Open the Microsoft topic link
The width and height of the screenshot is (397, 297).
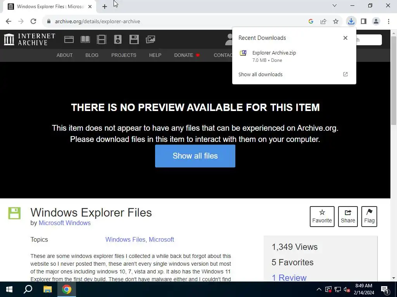point(161,239)
